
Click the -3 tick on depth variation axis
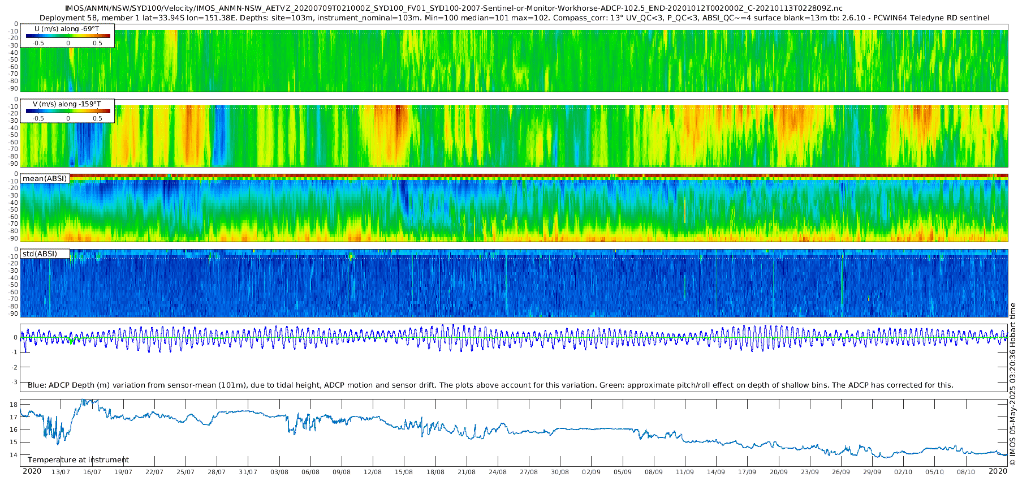(15, 382)
